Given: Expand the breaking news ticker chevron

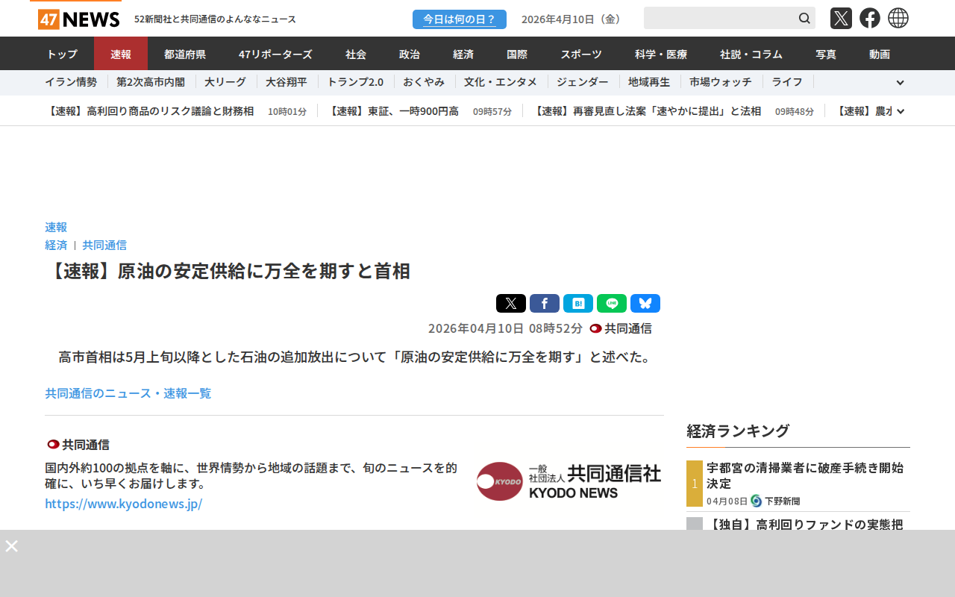Looking at the screenshot, I should [901, 111].
